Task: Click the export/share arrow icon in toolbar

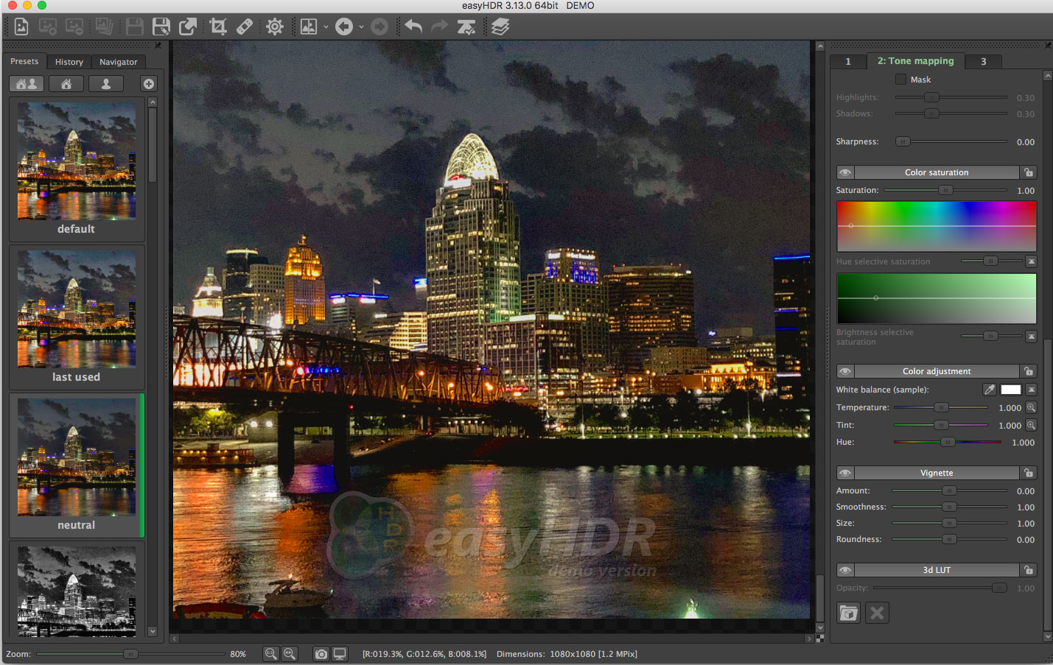Action: pos(188,27)
